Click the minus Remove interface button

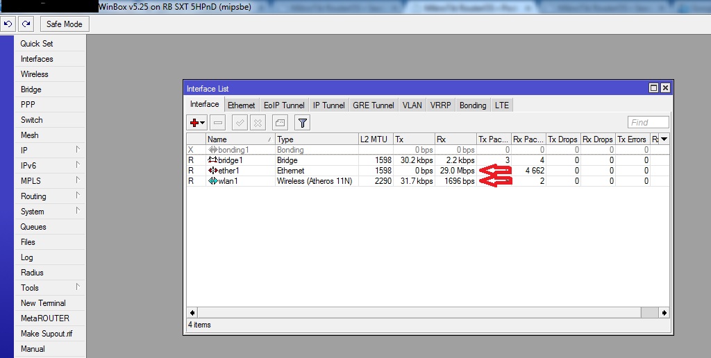[218, 122]
